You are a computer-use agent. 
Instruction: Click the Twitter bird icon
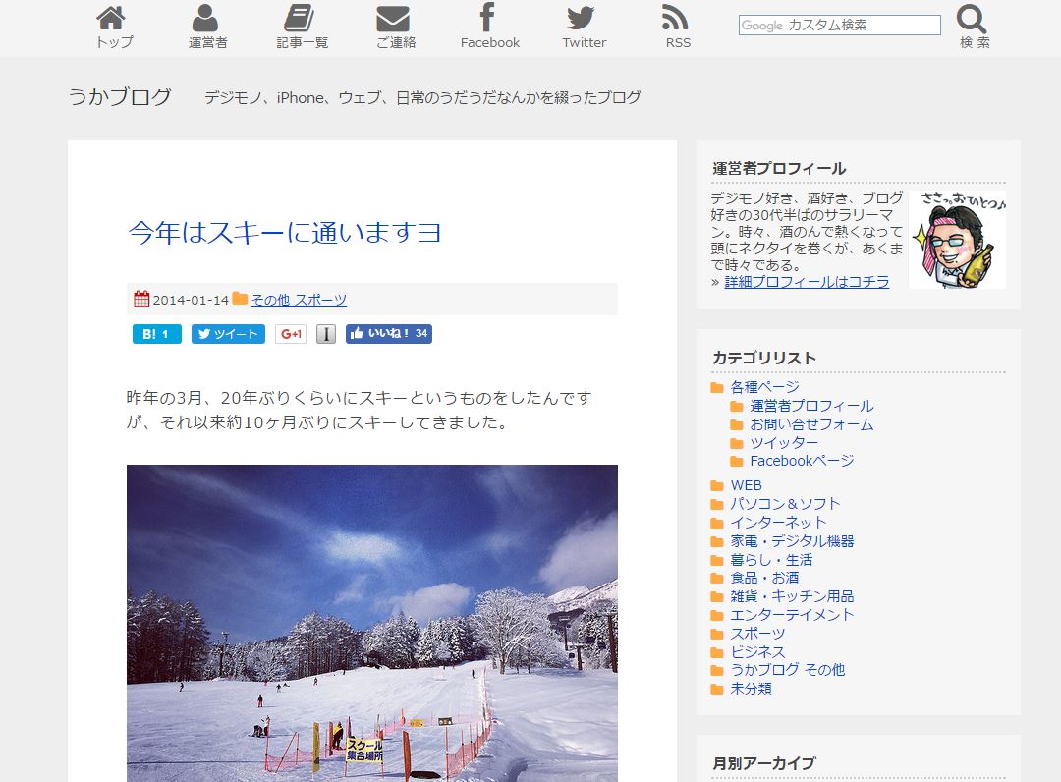point(582,20)
